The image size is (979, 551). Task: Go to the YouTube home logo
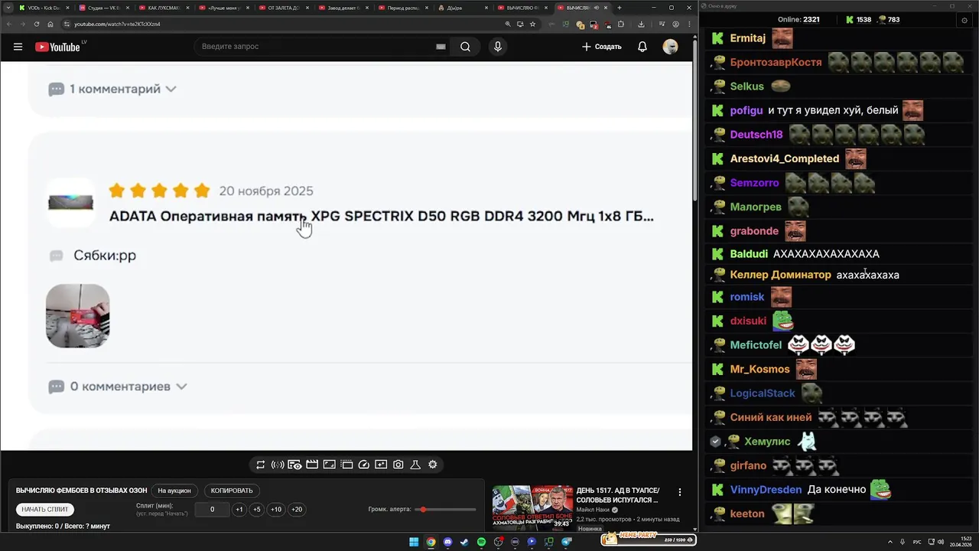[x=57, y=47]
